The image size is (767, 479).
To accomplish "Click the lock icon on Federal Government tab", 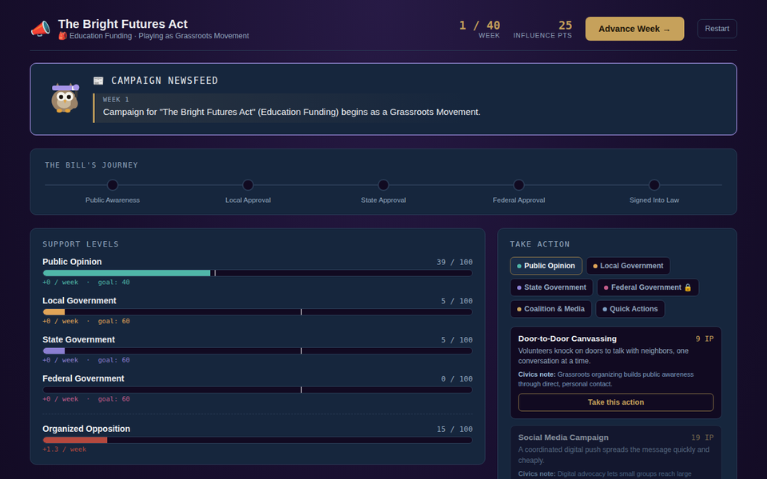I will [688, 287].
